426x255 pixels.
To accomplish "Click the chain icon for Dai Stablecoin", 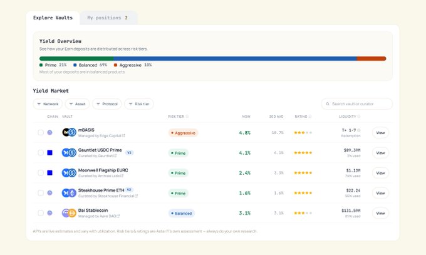I will click(49, 213).
